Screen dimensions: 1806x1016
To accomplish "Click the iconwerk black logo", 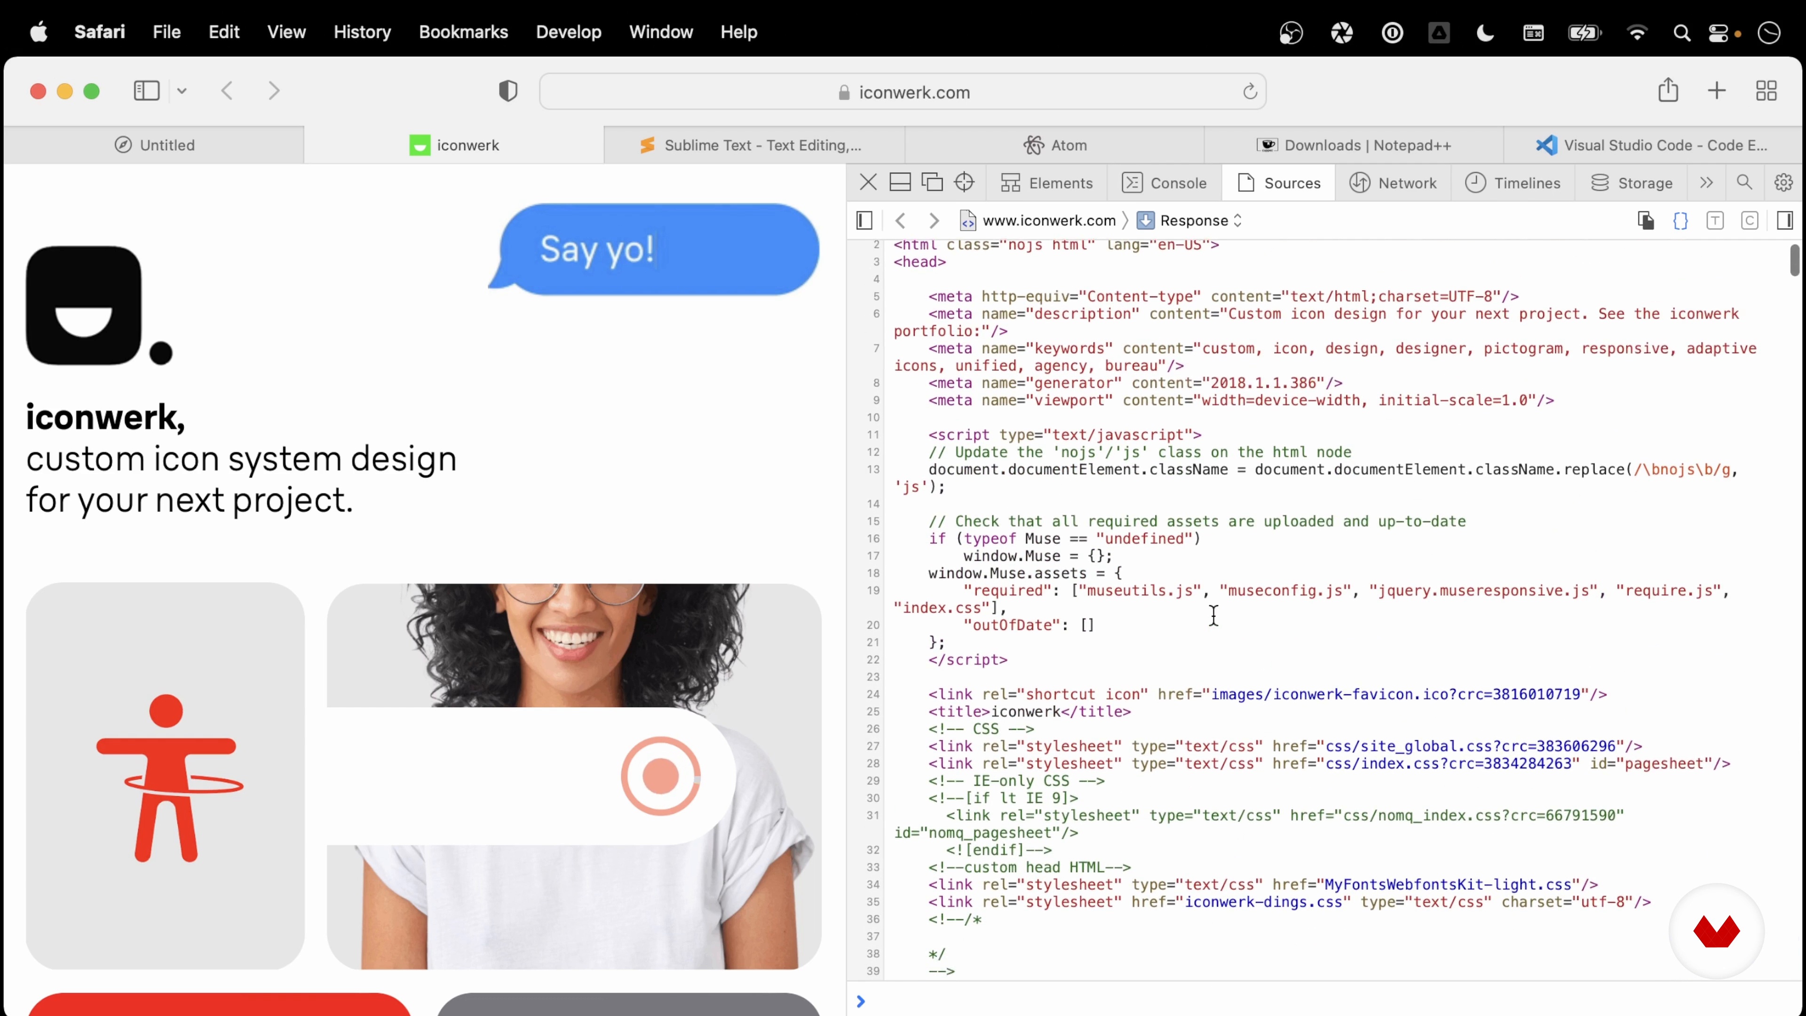I will click(x=99, y=305).
